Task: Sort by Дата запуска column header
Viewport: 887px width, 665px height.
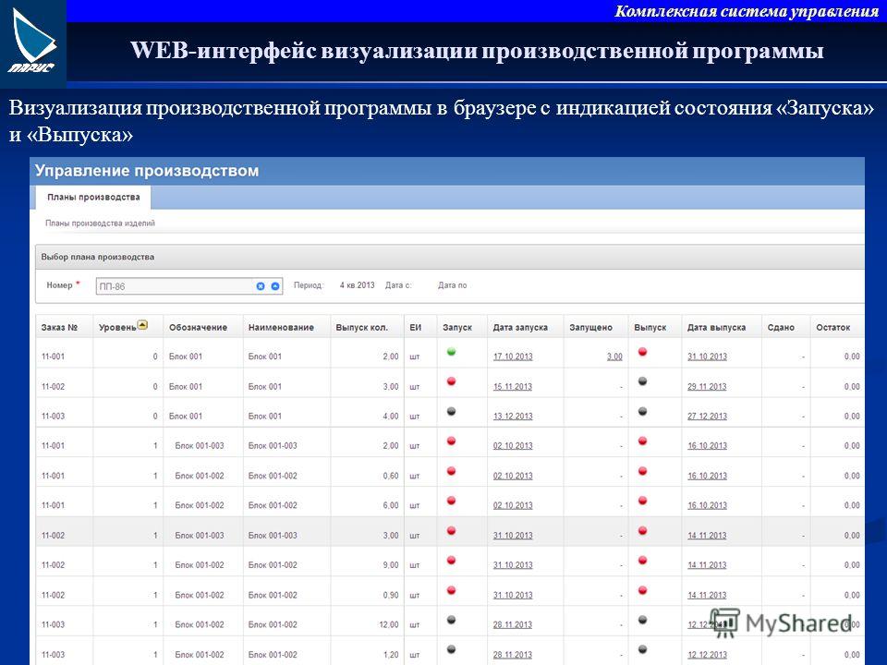Action: tap(520, 327)
